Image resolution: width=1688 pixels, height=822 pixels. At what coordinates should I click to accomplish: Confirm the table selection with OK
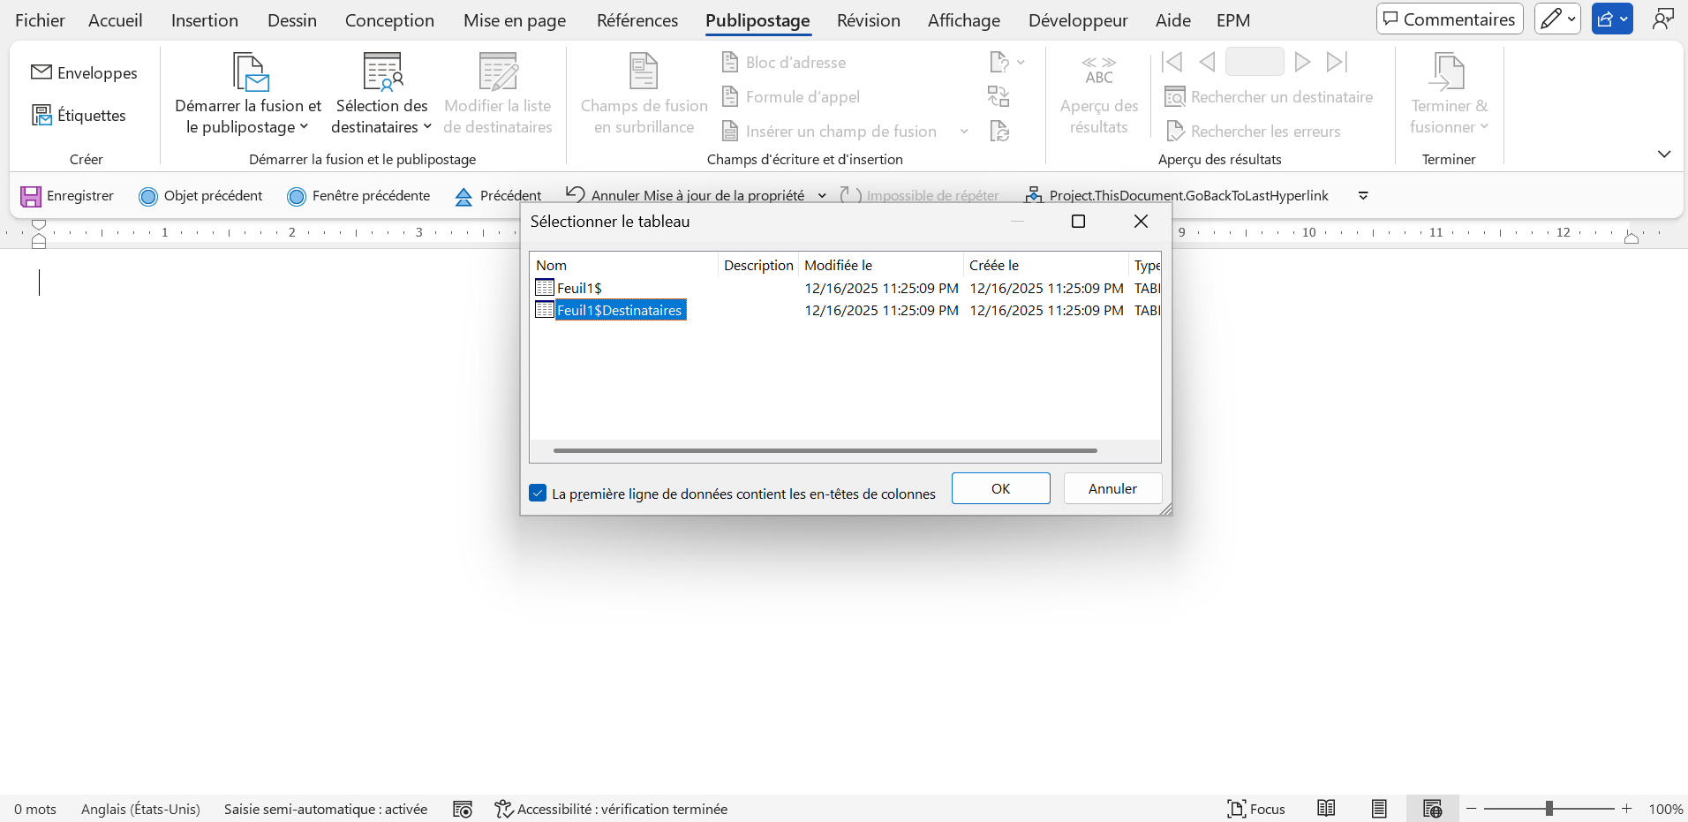point(1000,488)
